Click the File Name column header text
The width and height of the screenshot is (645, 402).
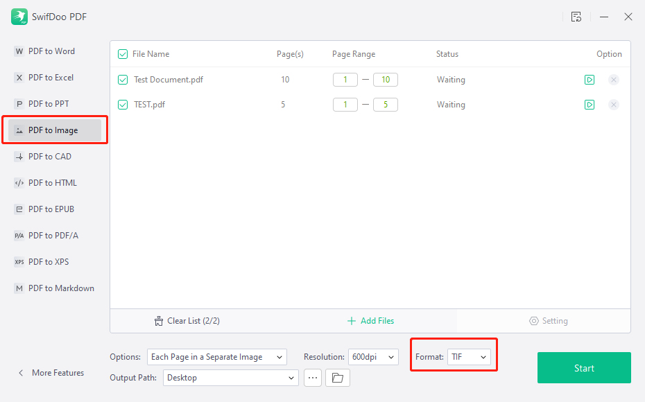150,54
